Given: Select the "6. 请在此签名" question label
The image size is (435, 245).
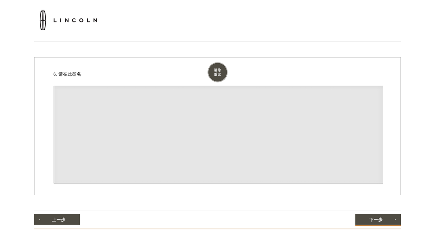Looking at the screenshot, I should (x=67, y=74).
